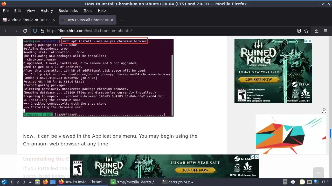This screenshot has height=186, width=332.
Task: Minimize the Firefox window
Action: tap(318, 4)
